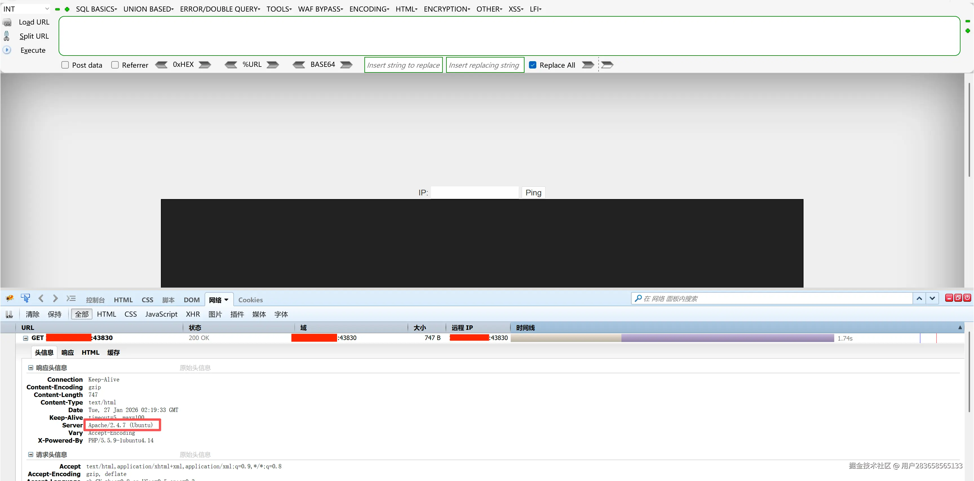
Task: Collapse the GET request row
Action: point(26,338)
